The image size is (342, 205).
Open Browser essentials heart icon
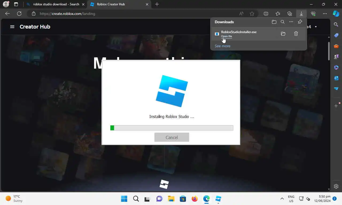tap(313, 14)
